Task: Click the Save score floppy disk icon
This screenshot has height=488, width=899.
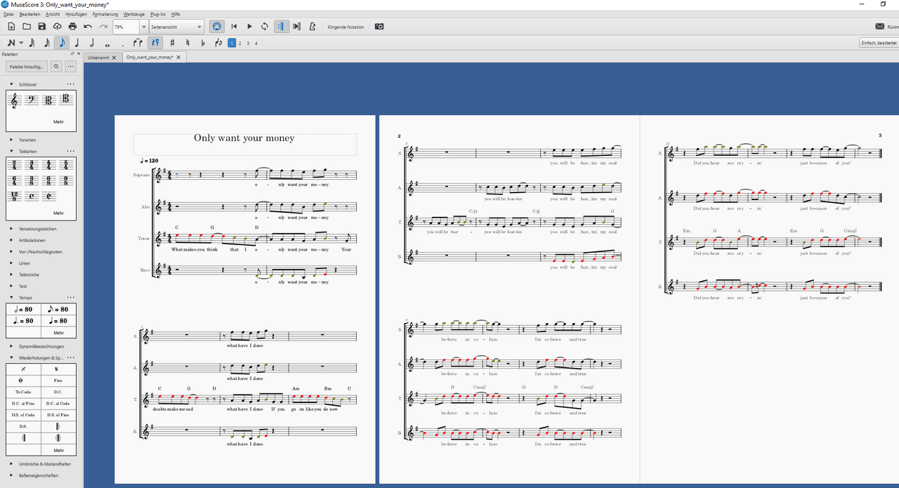Action: point(41,27)
